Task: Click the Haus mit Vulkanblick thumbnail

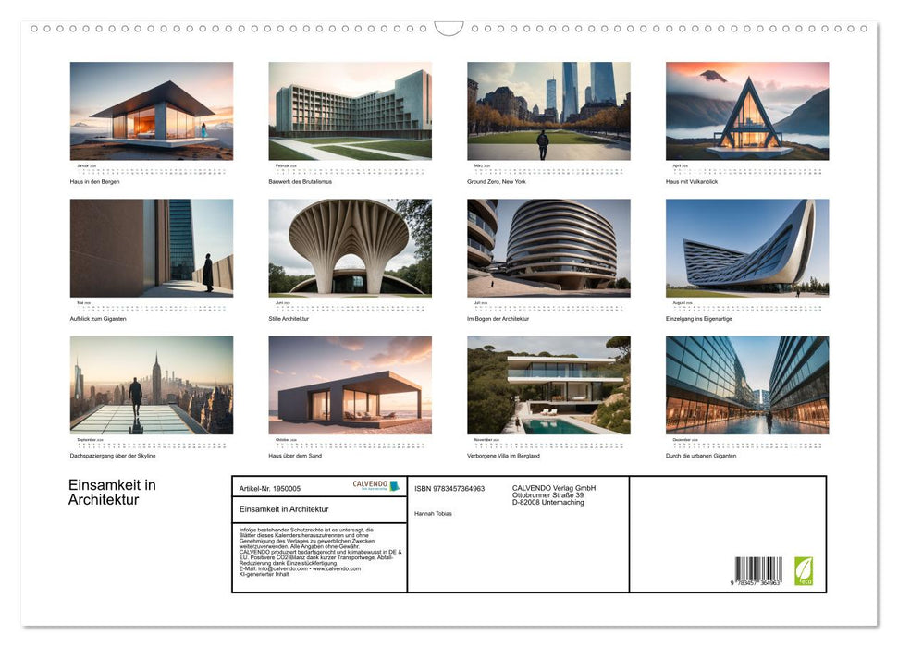Action: [746, 111]
